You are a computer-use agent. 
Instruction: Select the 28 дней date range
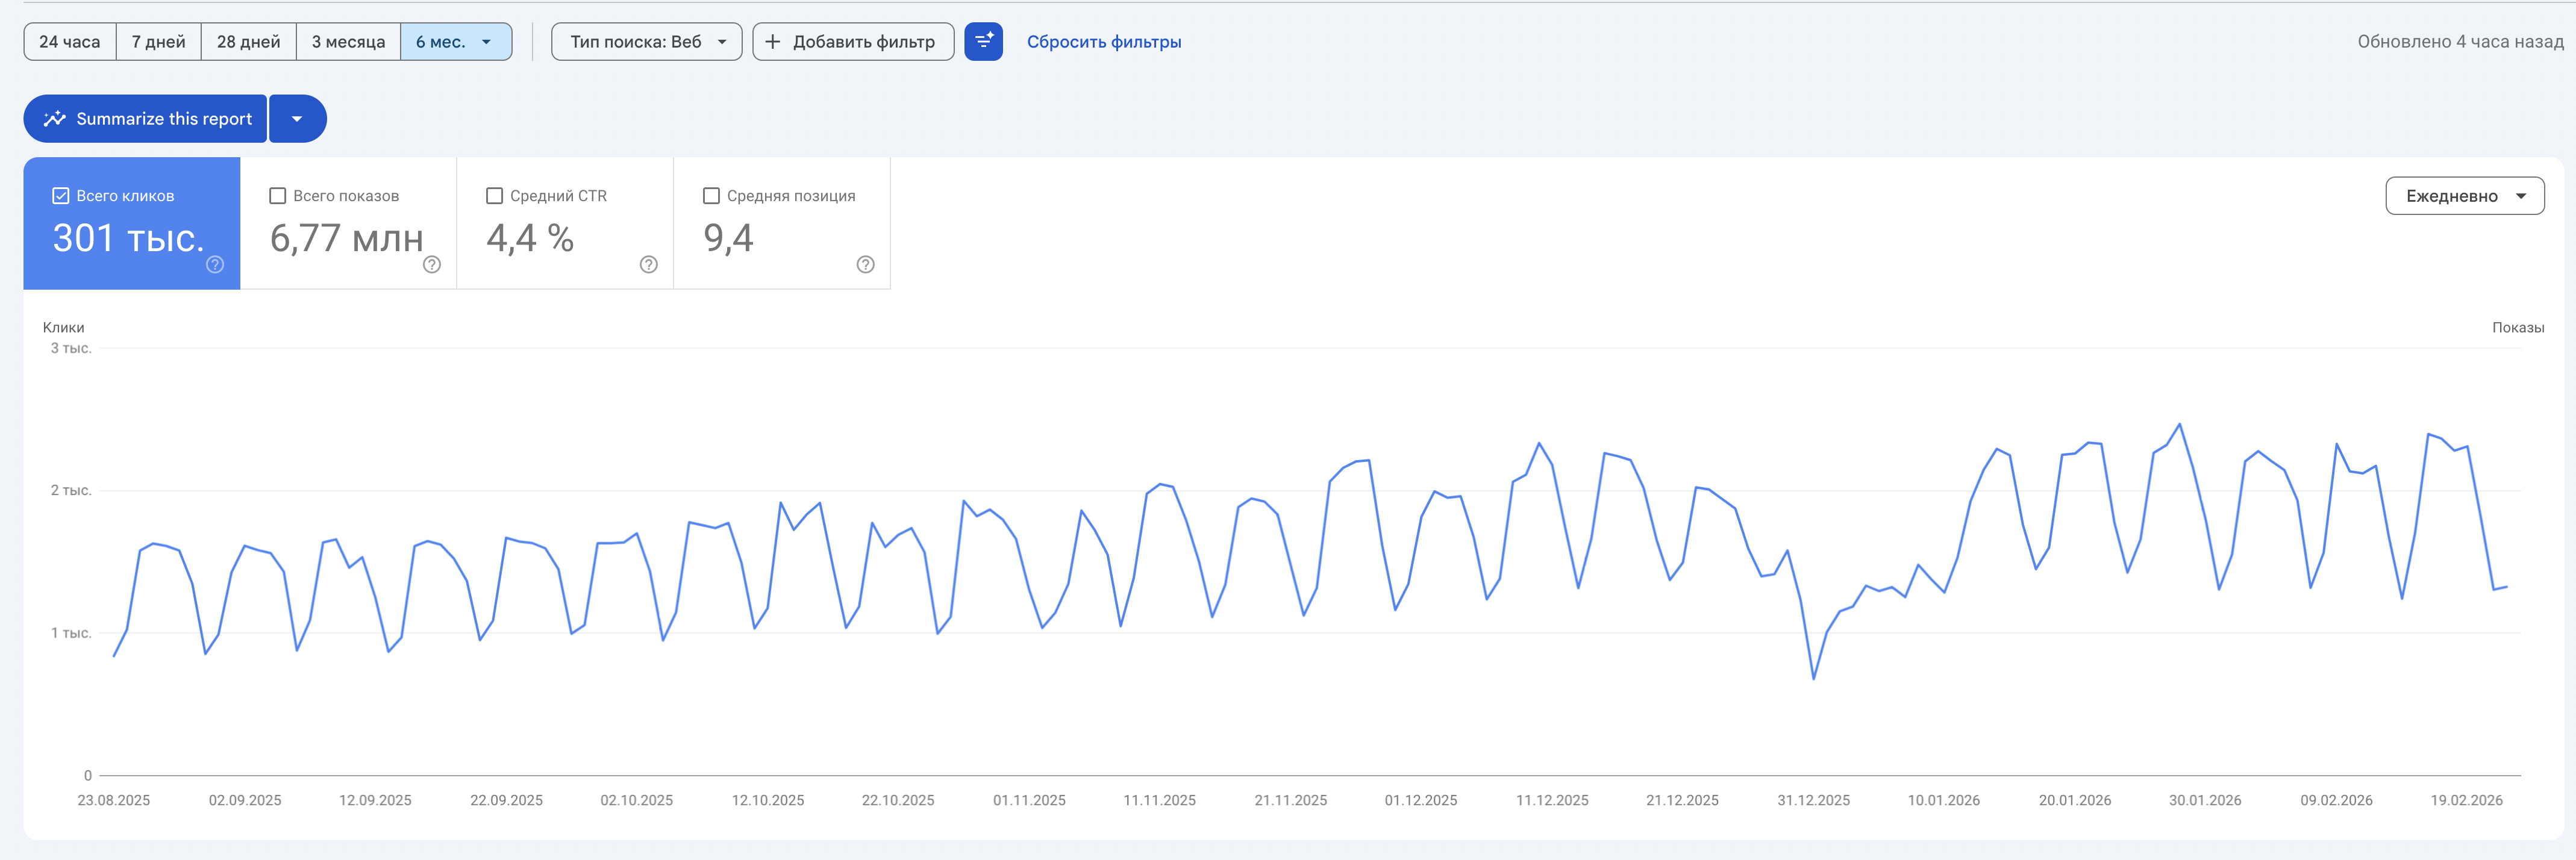(248, 42)
